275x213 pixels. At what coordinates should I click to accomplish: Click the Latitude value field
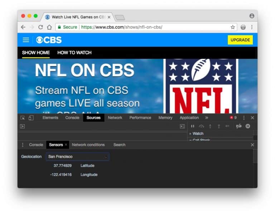63,166
